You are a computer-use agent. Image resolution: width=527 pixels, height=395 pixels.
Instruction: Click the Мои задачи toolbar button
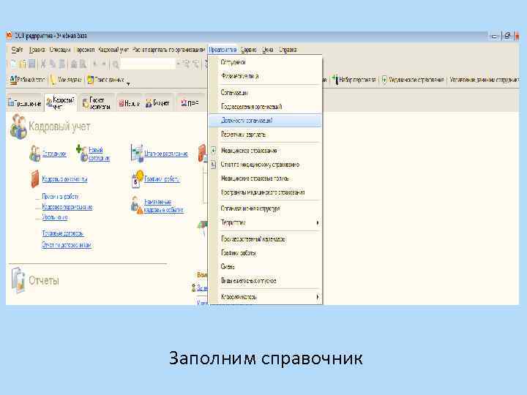[66, 80]
